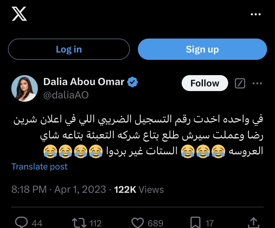This screenshot has height=228, width=275.
Task: Open the top-right three-dot menu
Action: click(x=255, y=14)
